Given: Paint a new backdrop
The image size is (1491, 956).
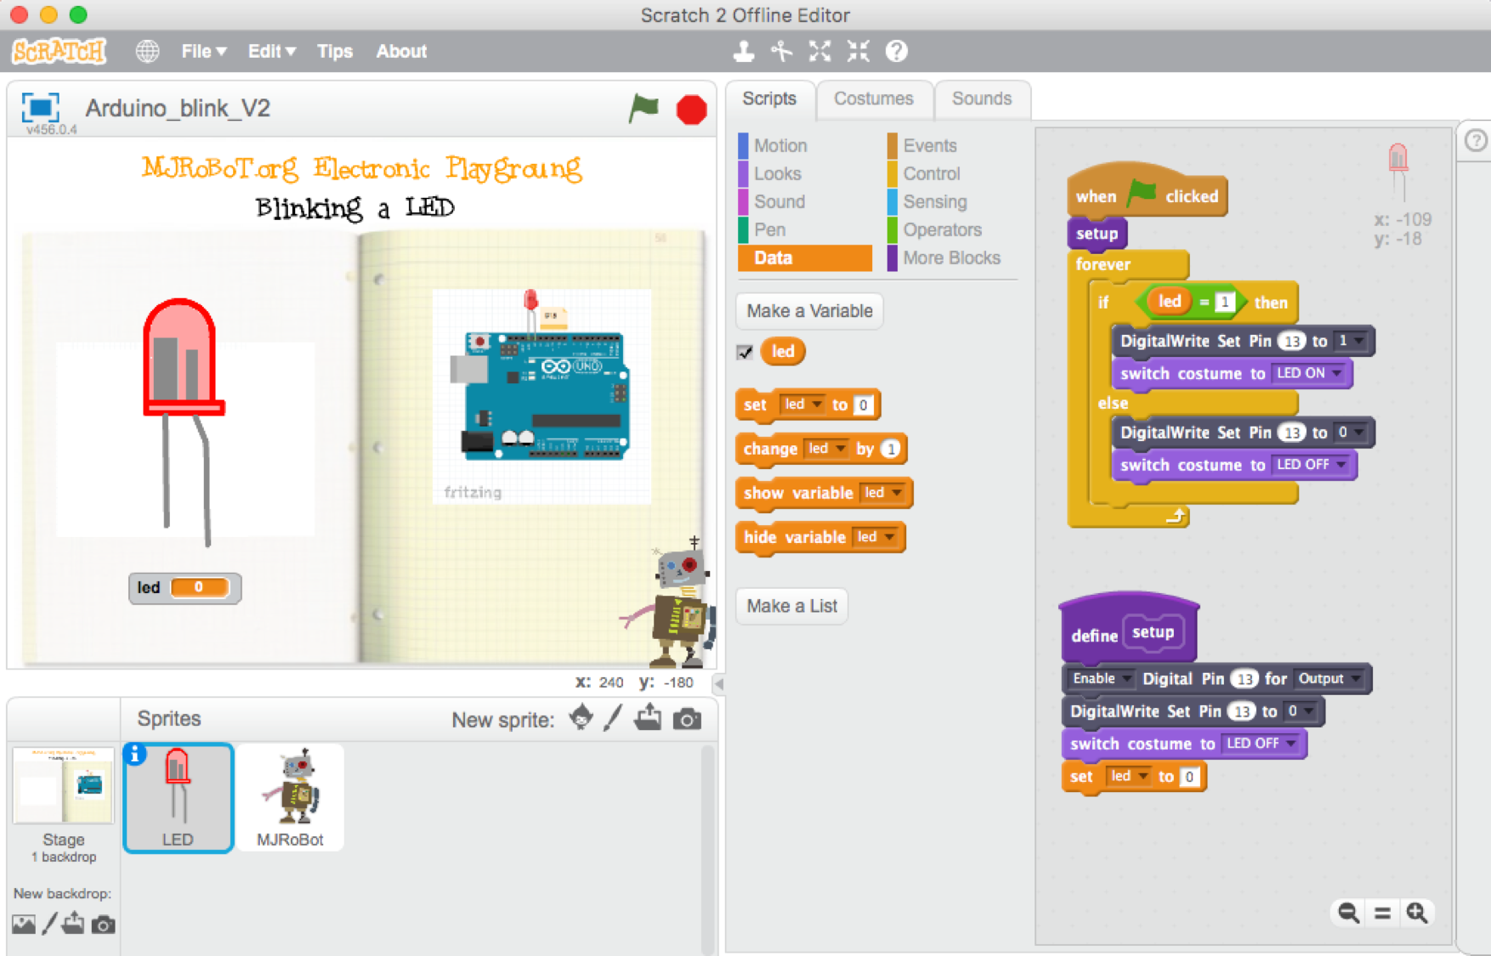Looking at the screenshot, I should [x=49, y=924].
